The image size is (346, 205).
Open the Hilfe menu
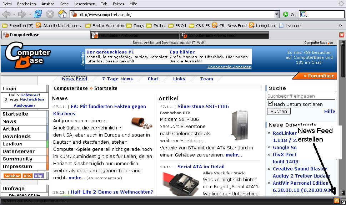click(x=133, y=4)
